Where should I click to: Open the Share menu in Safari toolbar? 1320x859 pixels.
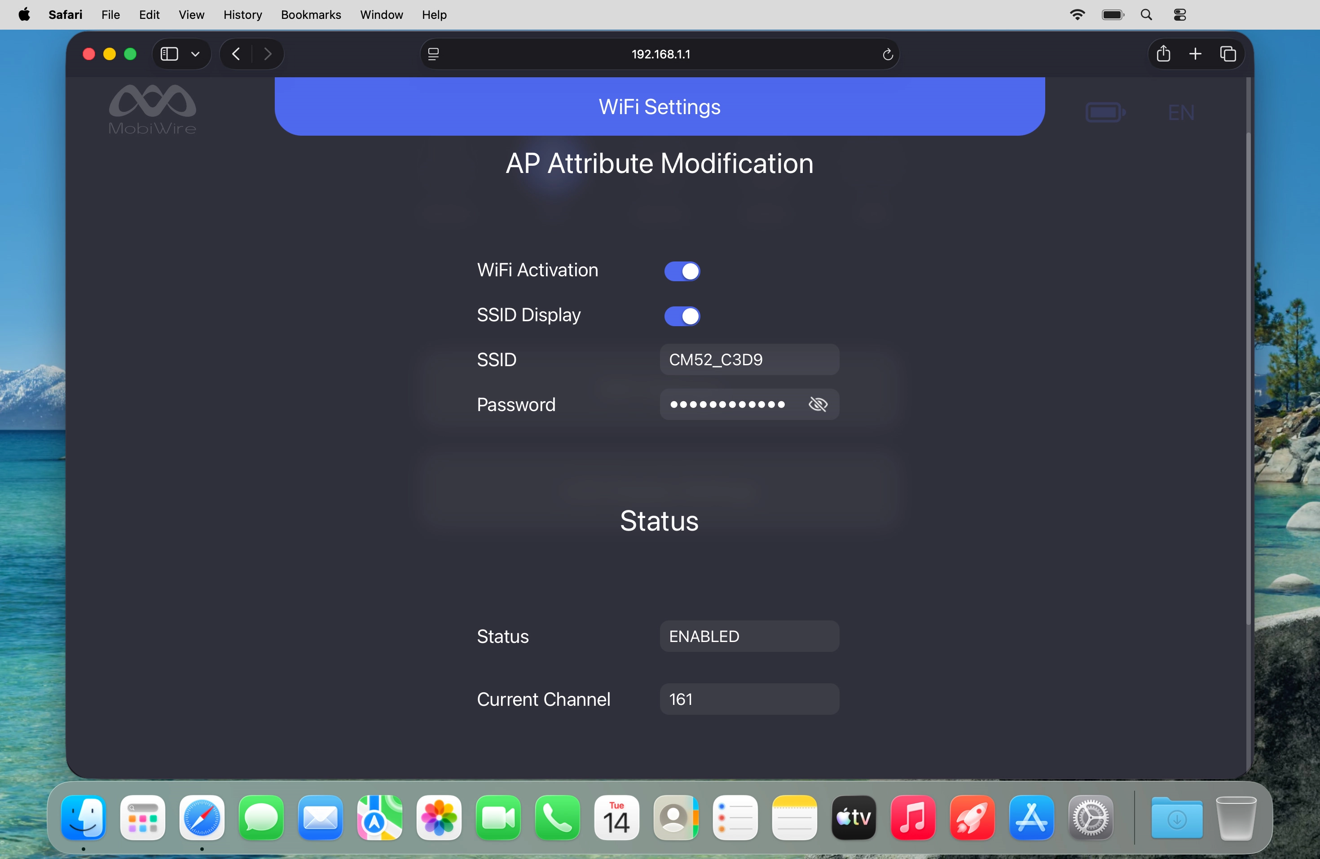click(x=1163, y=53)
